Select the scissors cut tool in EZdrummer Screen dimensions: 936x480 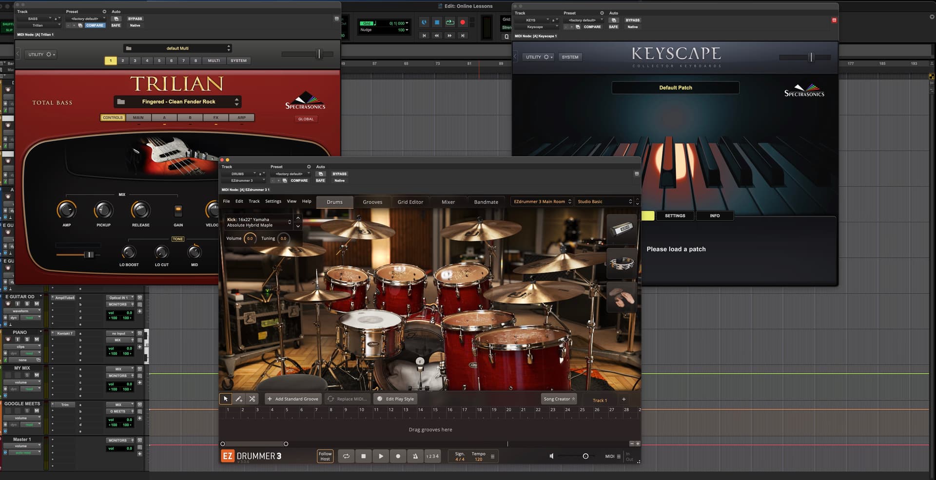[252, 399]
